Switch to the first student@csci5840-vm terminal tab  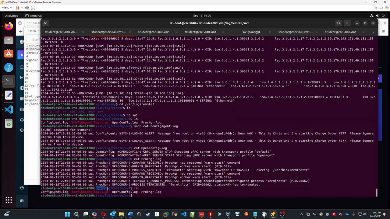tap(61, 32)
